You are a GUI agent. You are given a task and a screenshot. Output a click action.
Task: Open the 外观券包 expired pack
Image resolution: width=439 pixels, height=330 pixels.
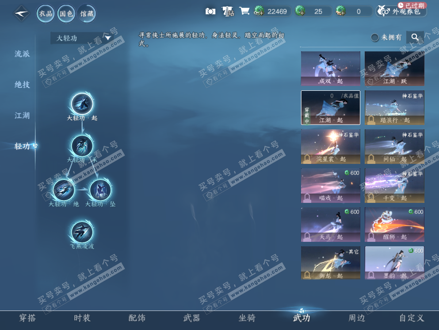401,11
